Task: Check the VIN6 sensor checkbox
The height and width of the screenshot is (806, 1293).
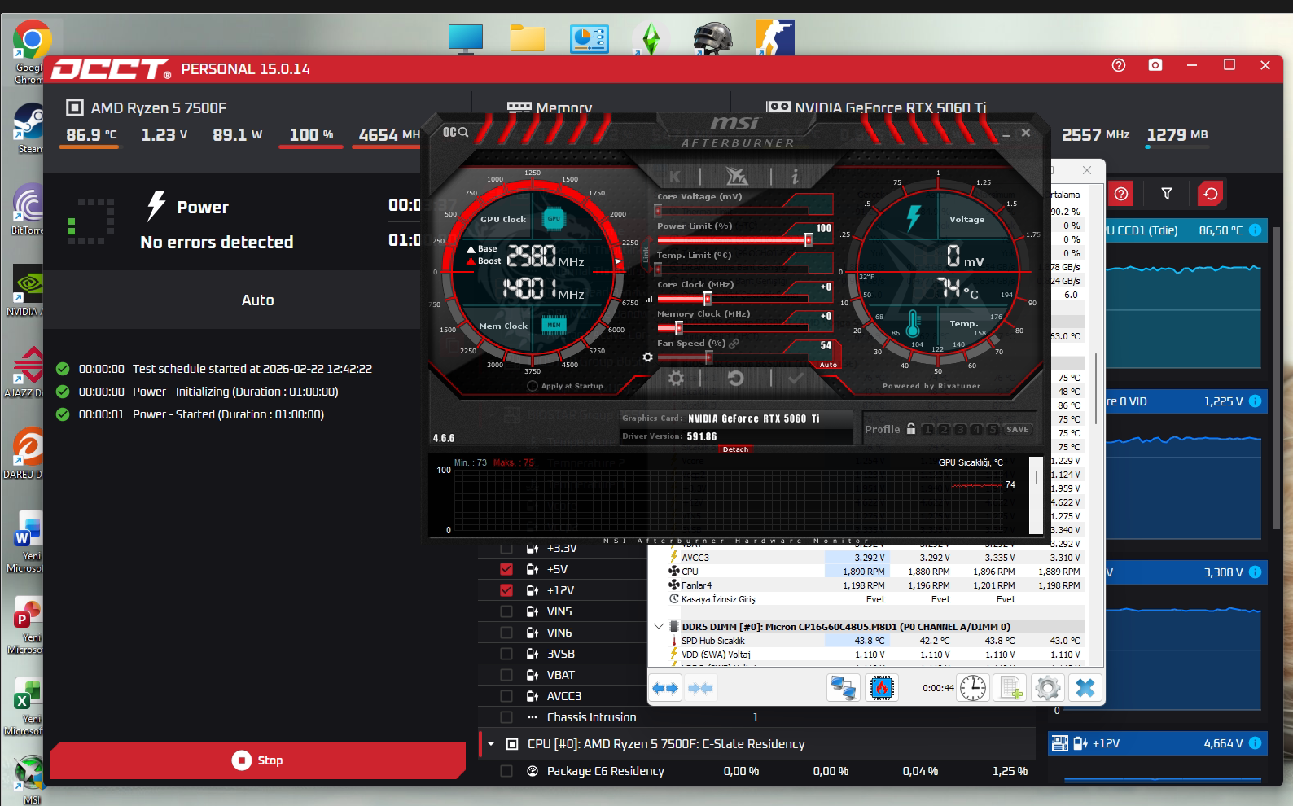Action: click(506, 633)
